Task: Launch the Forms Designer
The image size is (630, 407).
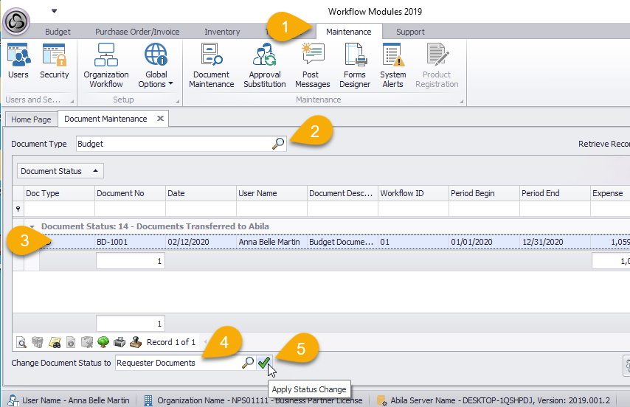Action: click(x=355, y=66)
